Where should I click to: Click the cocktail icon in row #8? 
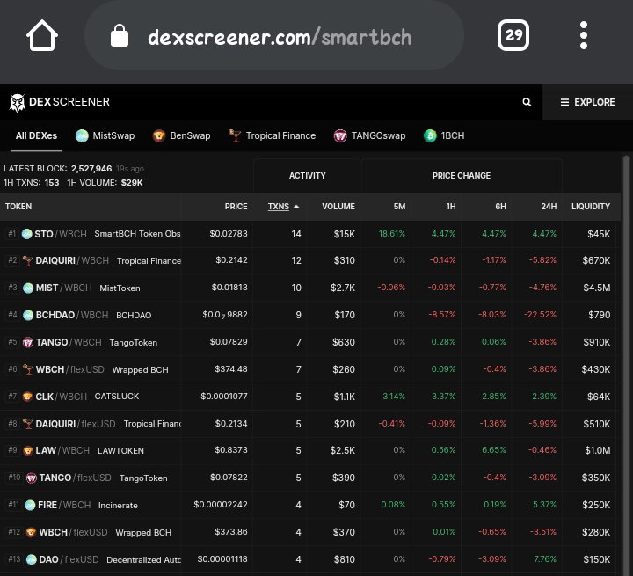(x=27, y=424)
